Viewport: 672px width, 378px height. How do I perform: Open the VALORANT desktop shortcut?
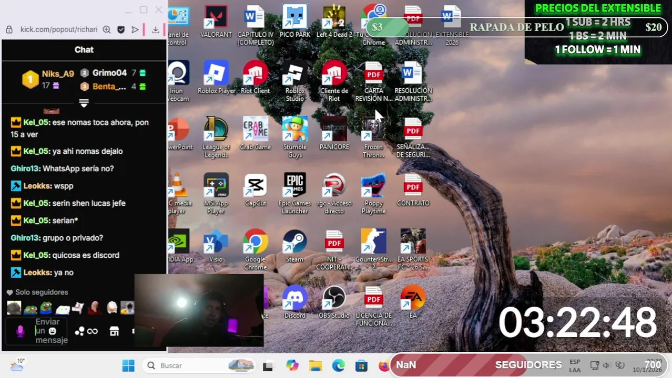pos(216,23)
